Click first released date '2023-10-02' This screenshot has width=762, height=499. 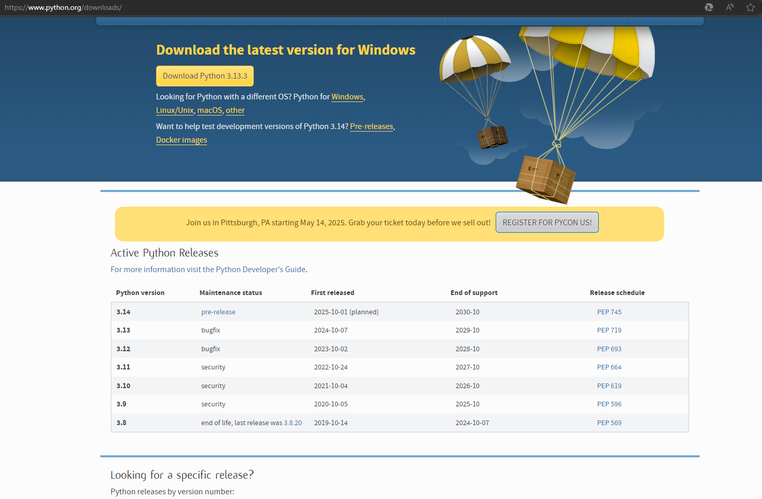click(331, 349)
